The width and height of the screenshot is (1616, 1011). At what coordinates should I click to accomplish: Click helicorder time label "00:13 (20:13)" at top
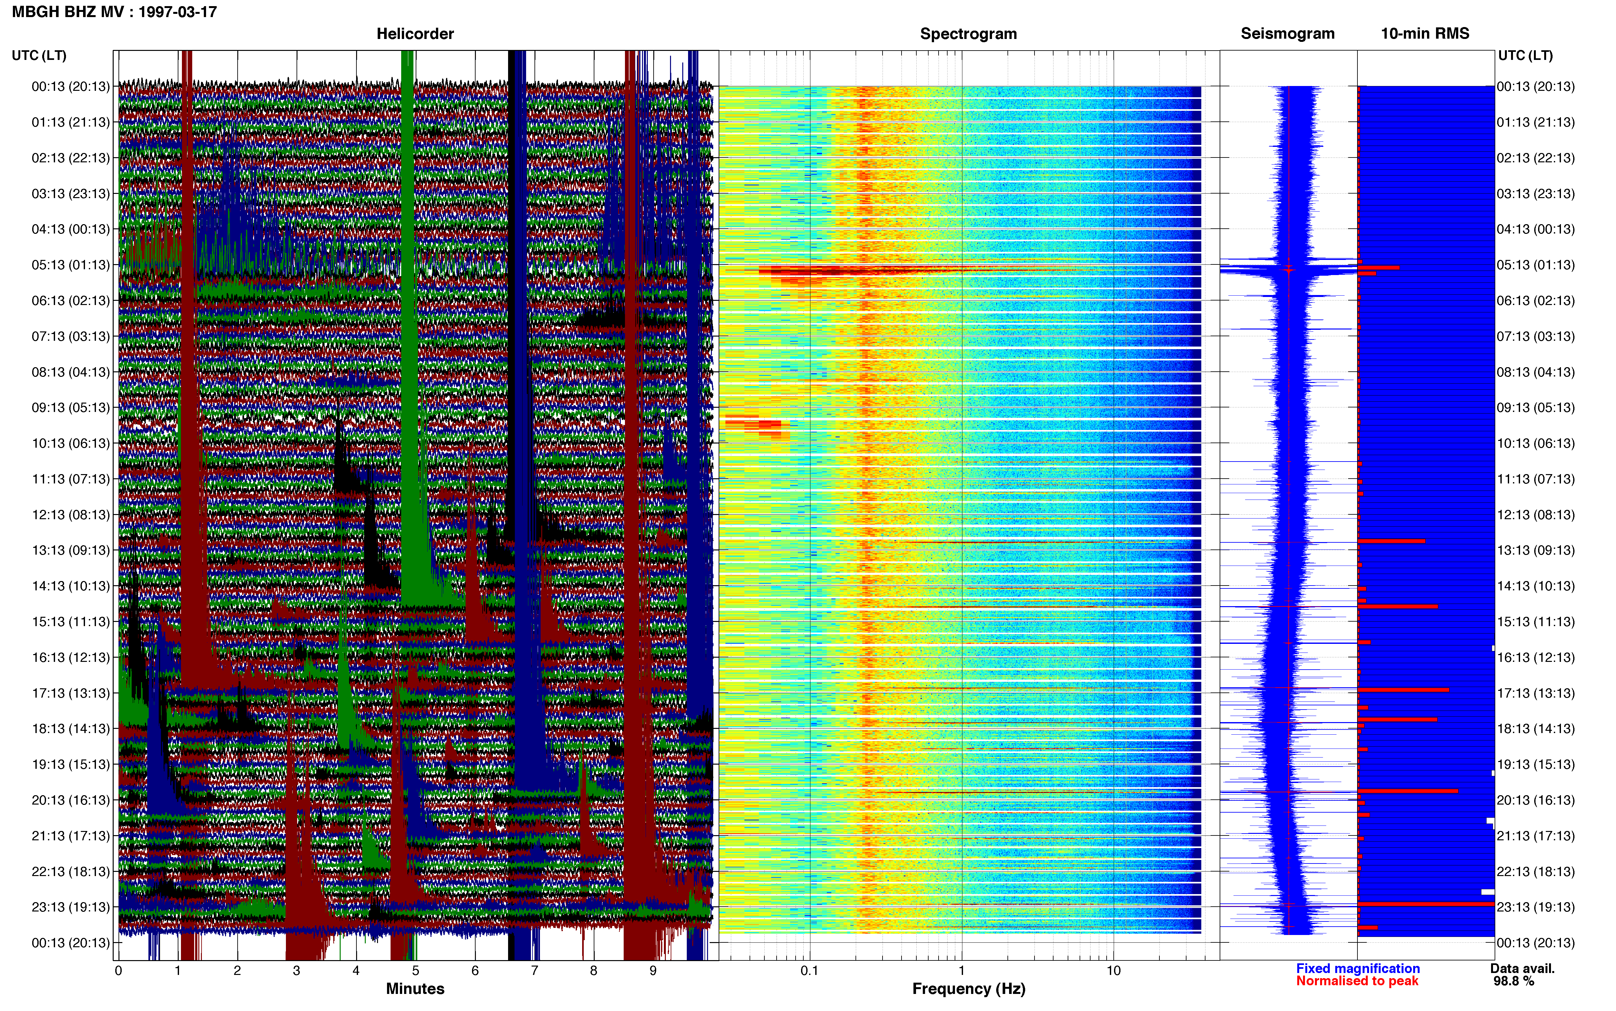(71, 86)
